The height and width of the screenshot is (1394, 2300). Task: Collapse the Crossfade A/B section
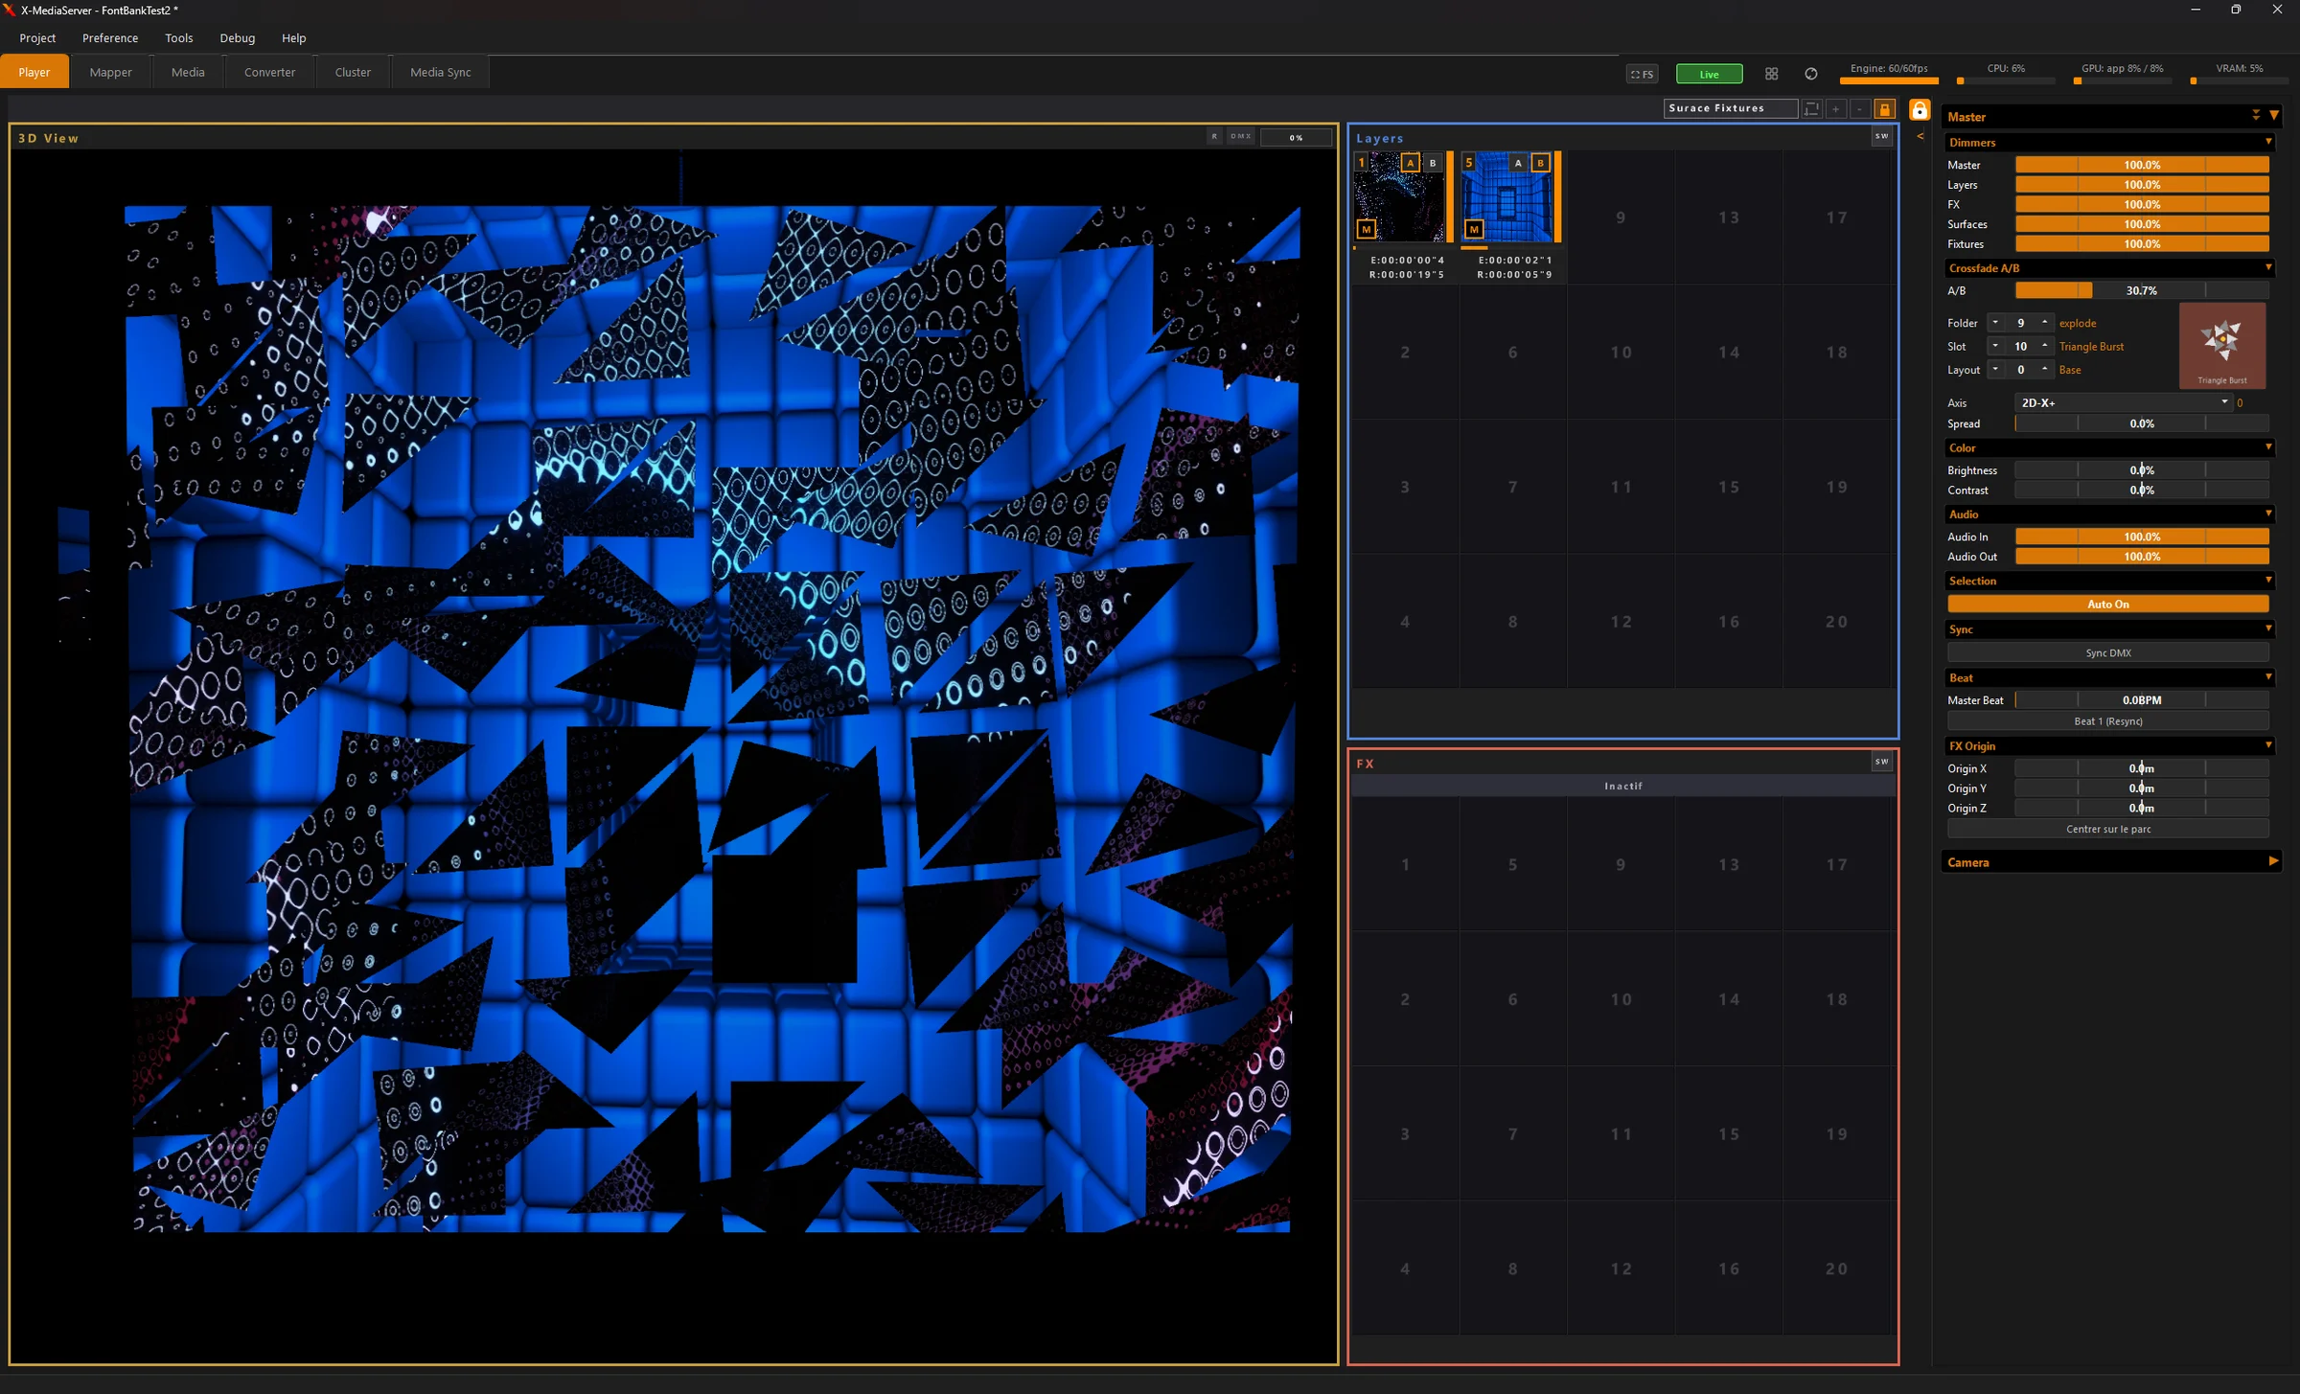coord(2268,267)
